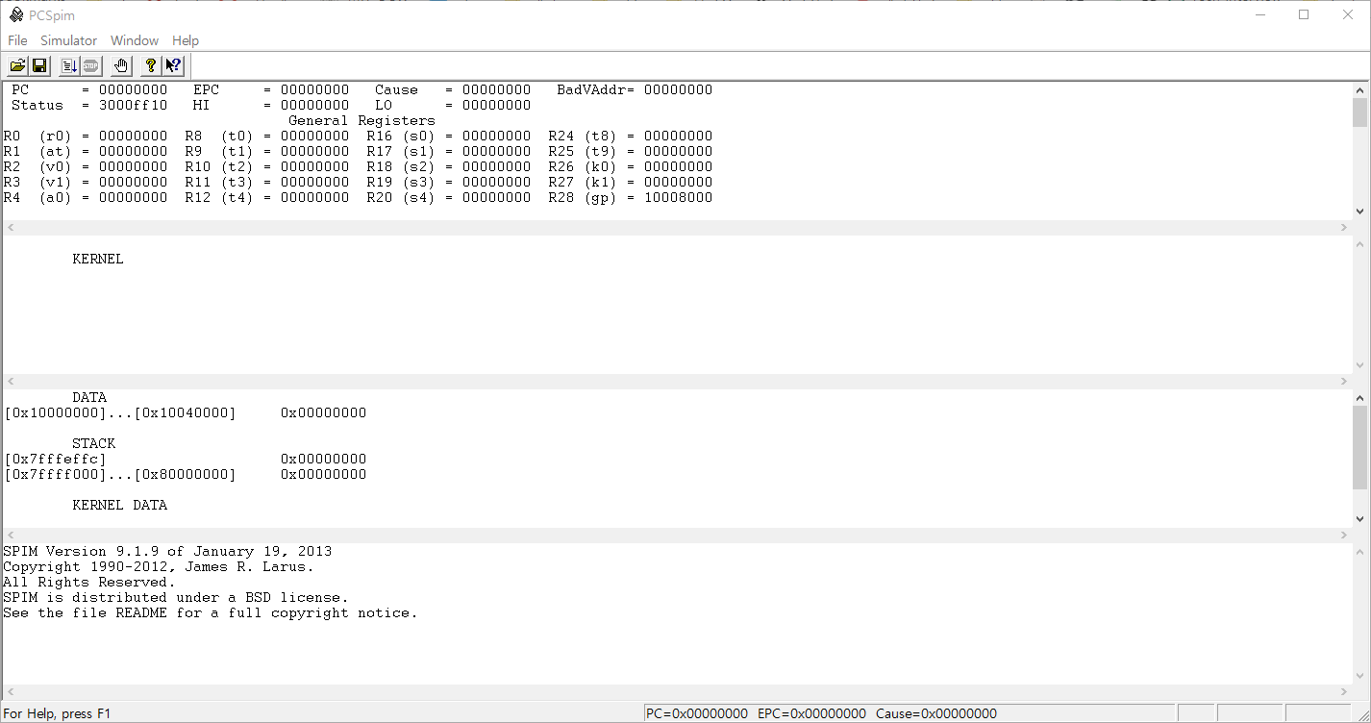Click the registers pane vertical scrollbar thumb
1371x723 pixels.
[1359, 112]
